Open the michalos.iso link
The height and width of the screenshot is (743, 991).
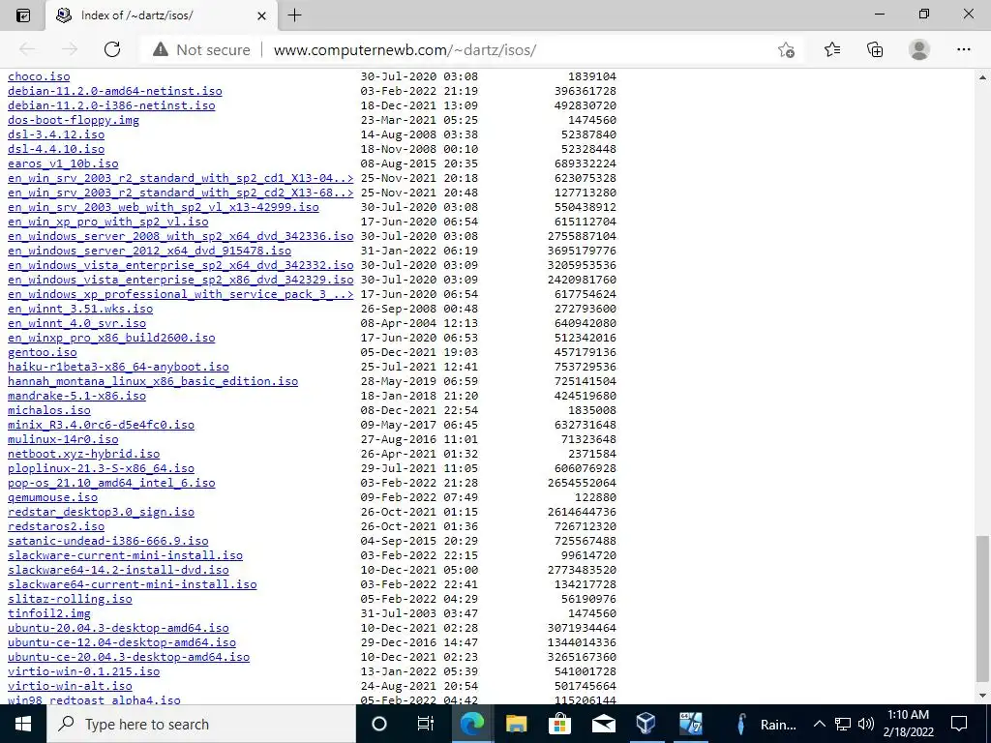click(49, 410)
